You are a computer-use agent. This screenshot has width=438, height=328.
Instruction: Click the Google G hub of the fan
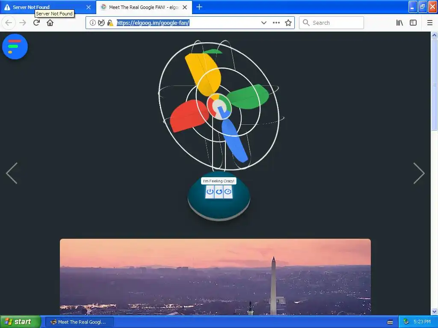(x=219, y=106)
